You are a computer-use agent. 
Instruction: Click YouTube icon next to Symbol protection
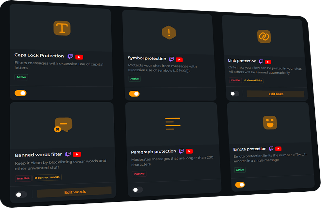[x=179, y=60]
